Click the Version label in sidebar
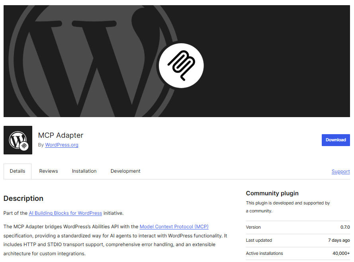Viewport: 354px width, 262px height. click(x=253, y=227)
